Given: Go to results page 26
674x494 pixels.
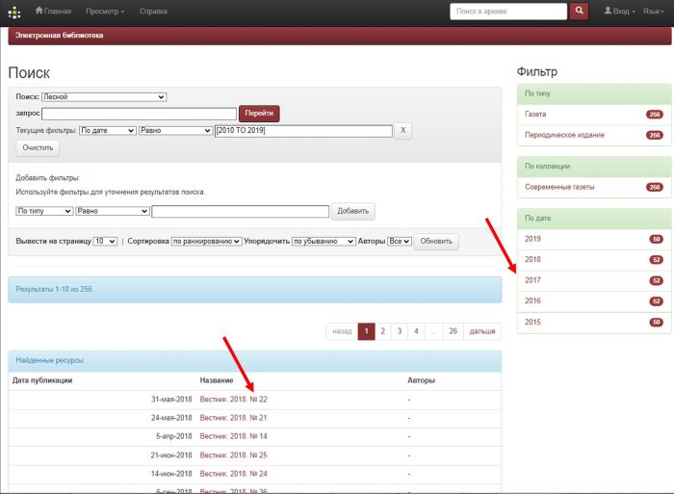Looking at the screenshot, I should [x=454, y=331].
